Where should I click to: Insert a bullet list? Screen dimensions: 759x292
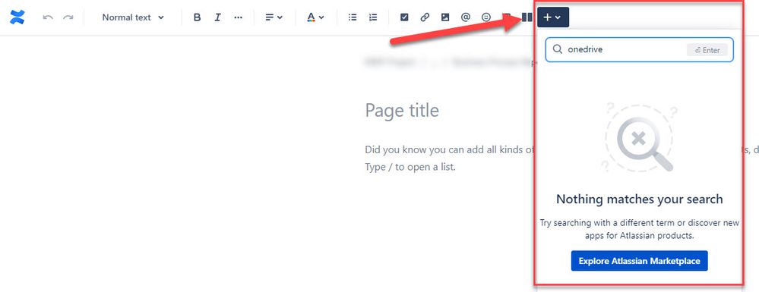(353, 17)
